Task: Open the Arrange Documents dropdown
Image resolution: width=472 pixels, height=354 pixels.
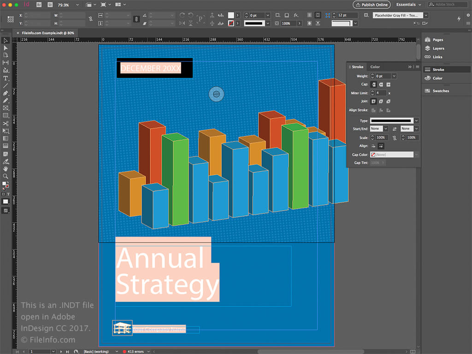Action: click(x=120, y=5)
